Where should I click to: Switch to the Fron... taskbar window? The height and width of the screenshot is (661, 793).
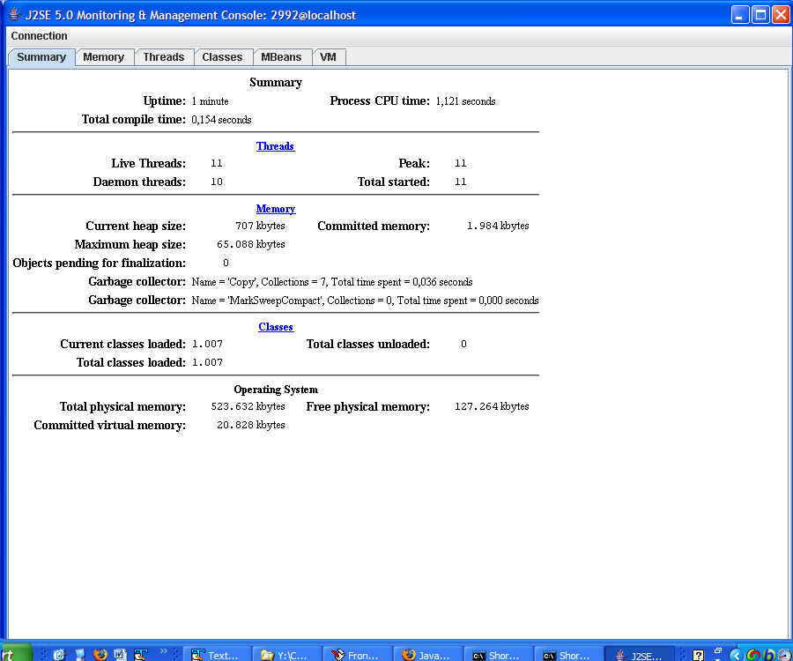(x=357, y=655)
